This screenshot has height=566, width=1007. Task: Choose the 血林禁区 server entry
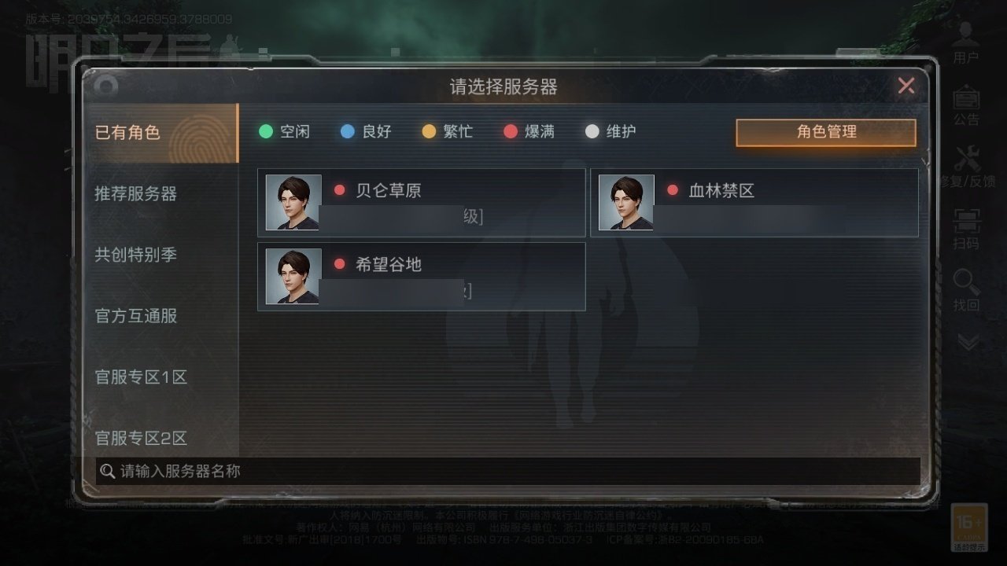[754, 202]
